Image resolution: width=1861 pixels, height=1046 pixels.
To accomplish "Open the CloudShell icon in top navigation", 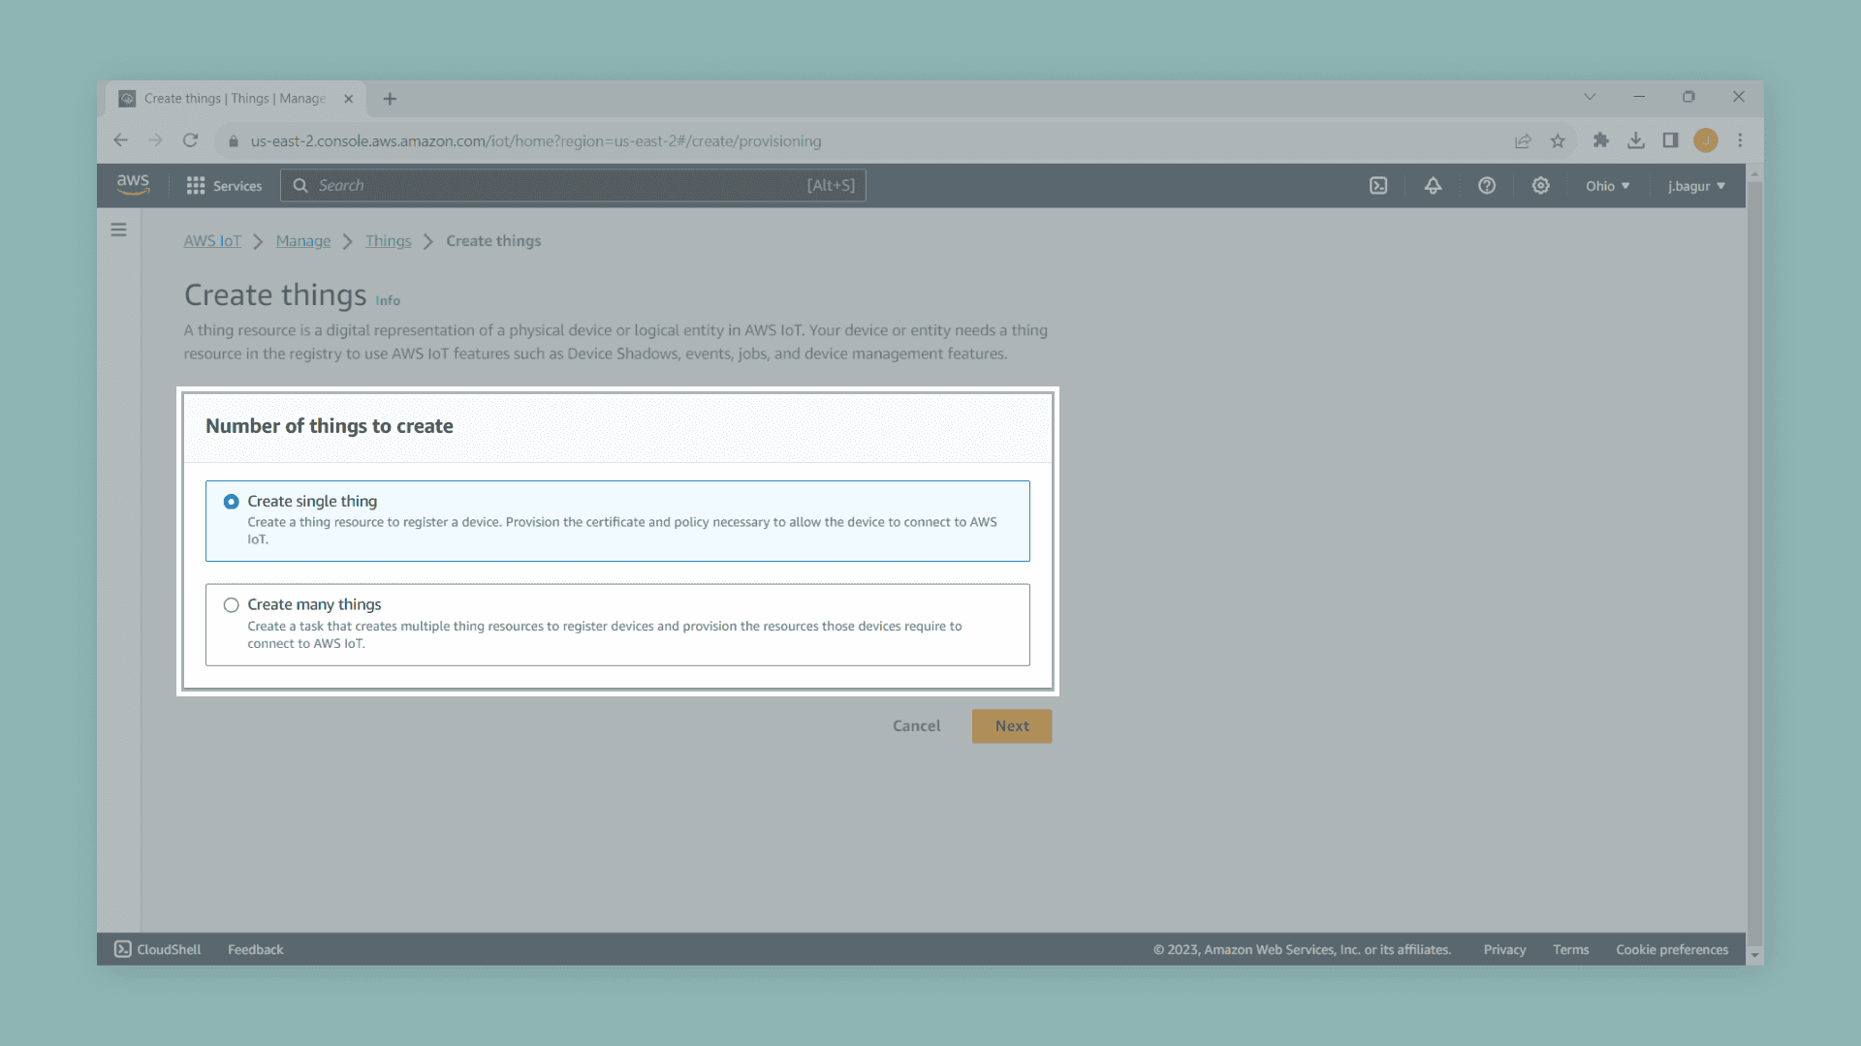I will [x=1378, y=186].
